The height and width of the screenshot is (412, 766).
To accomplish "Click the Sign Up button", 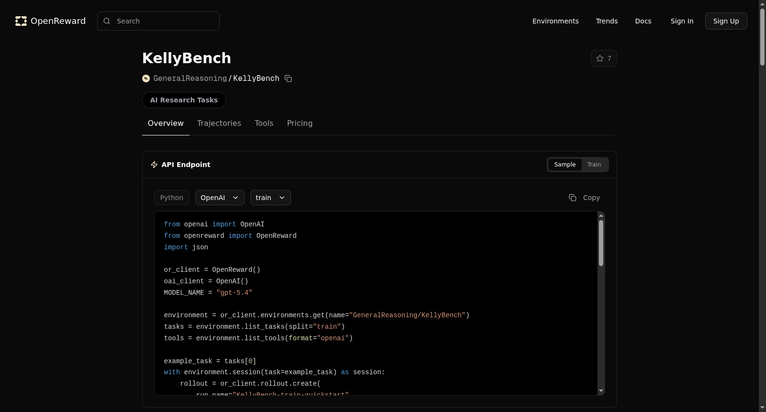I will point(726,21).
